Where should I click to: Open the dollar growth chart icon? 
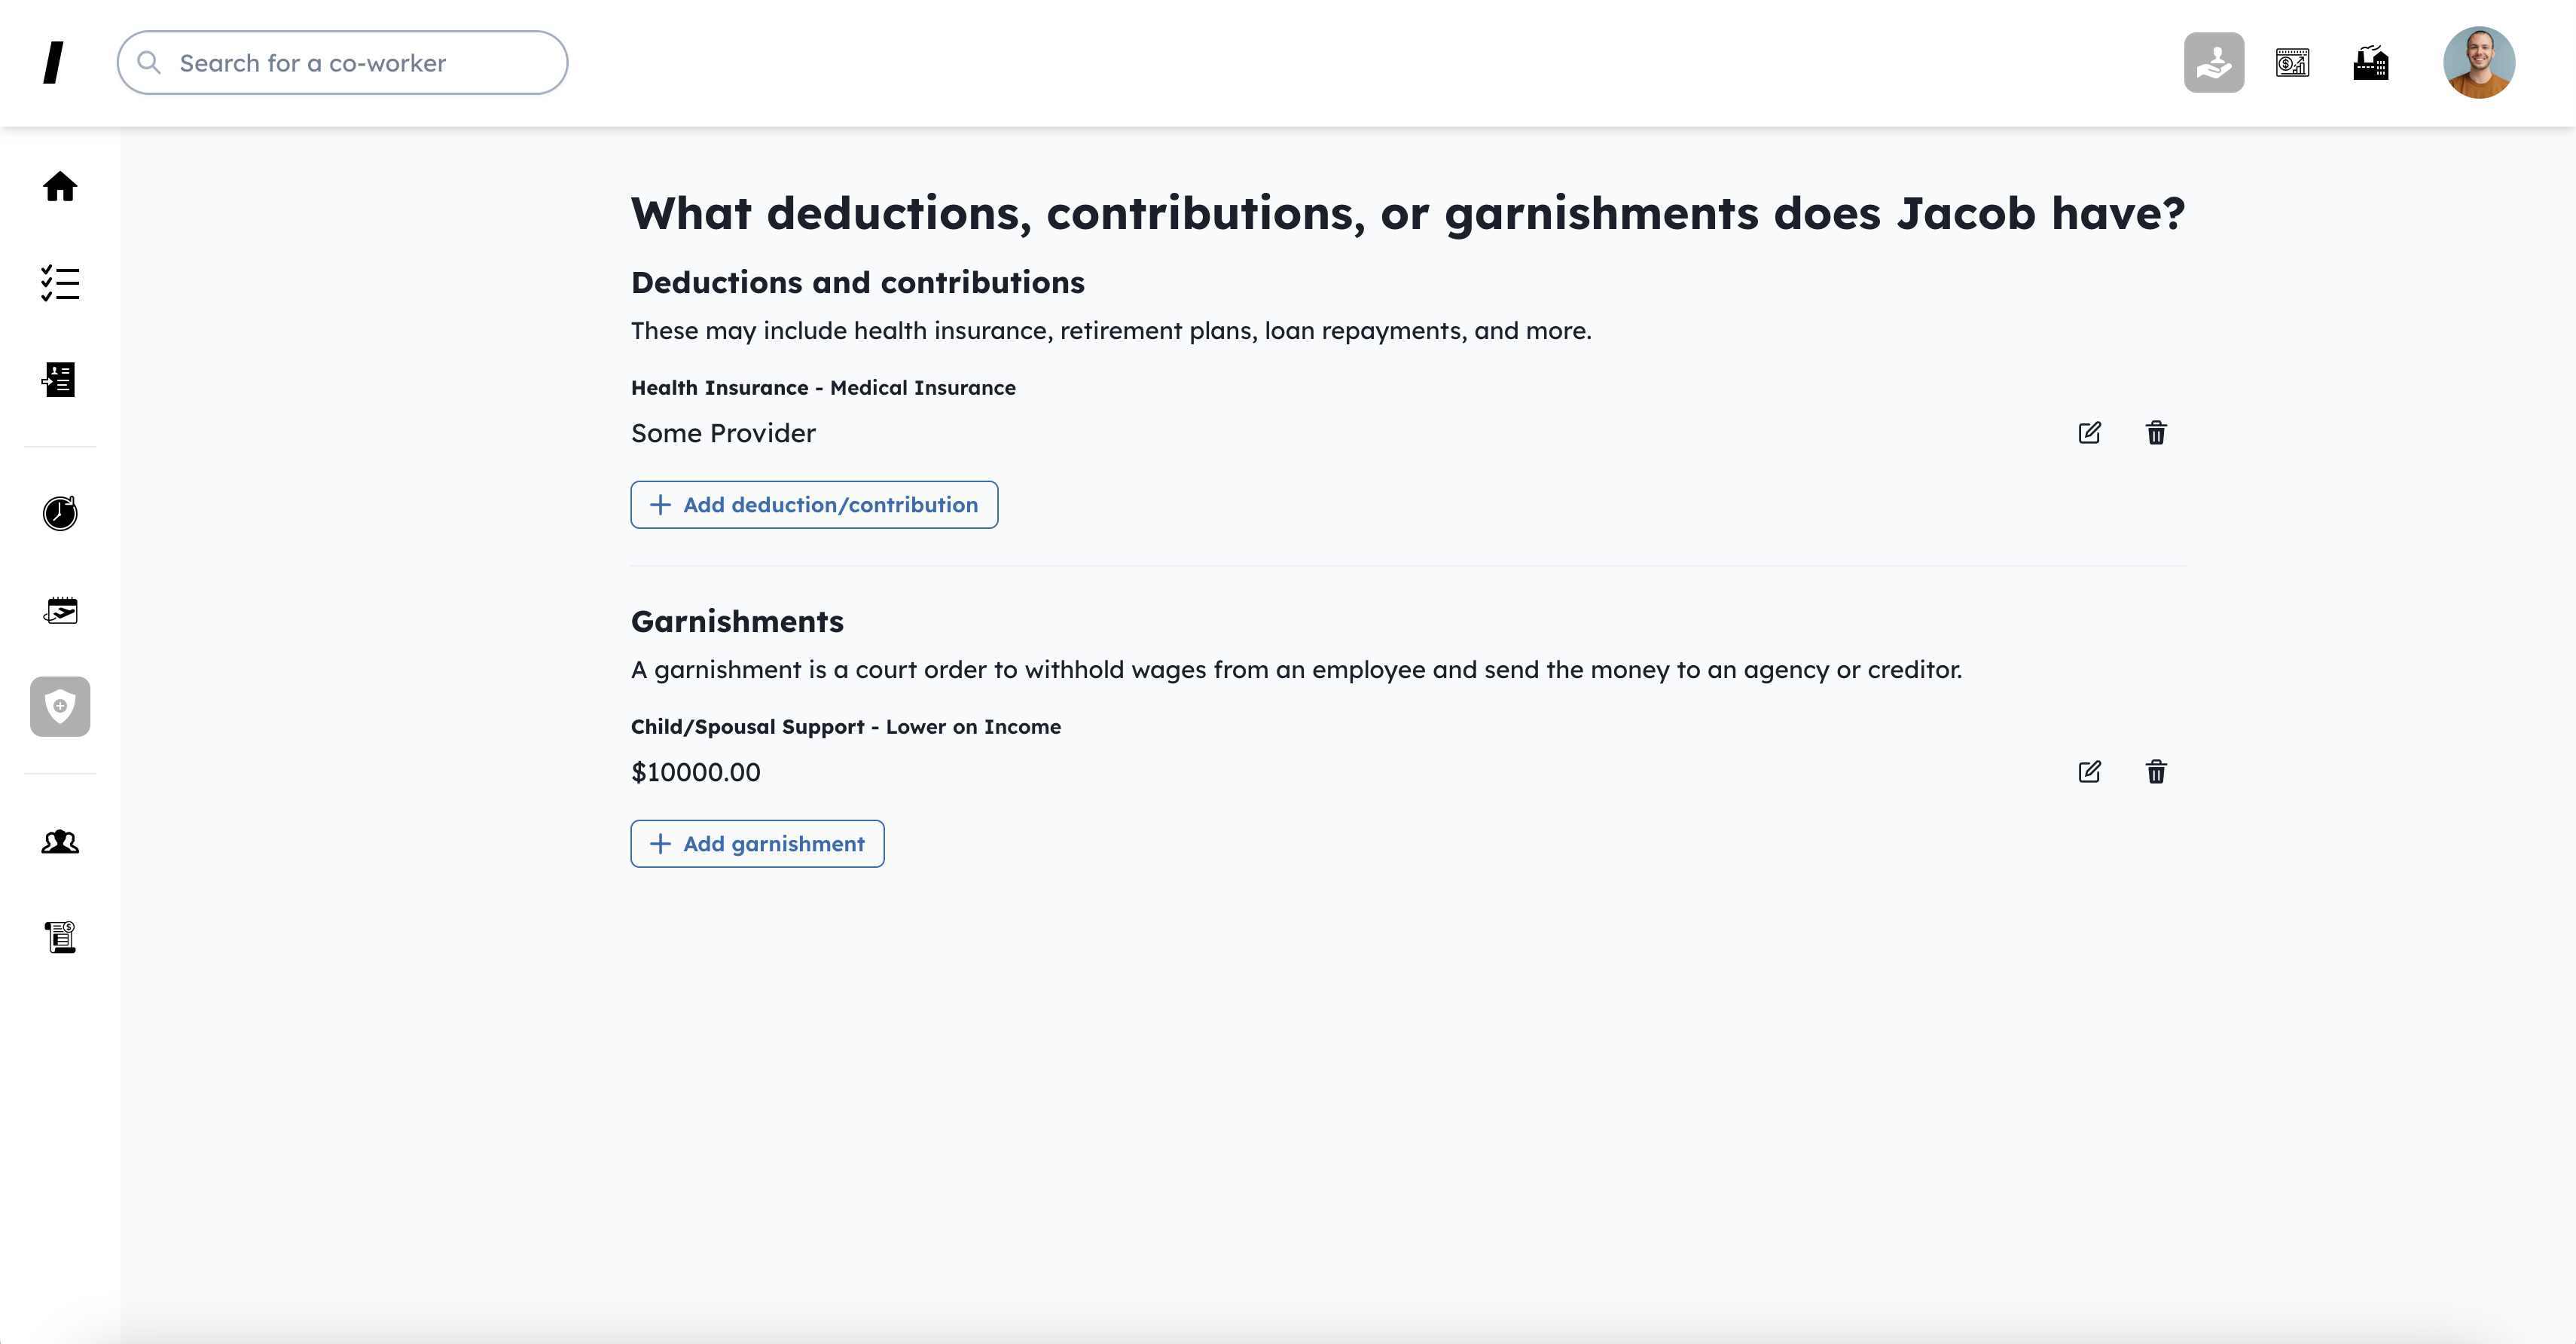coord(2292,63)
